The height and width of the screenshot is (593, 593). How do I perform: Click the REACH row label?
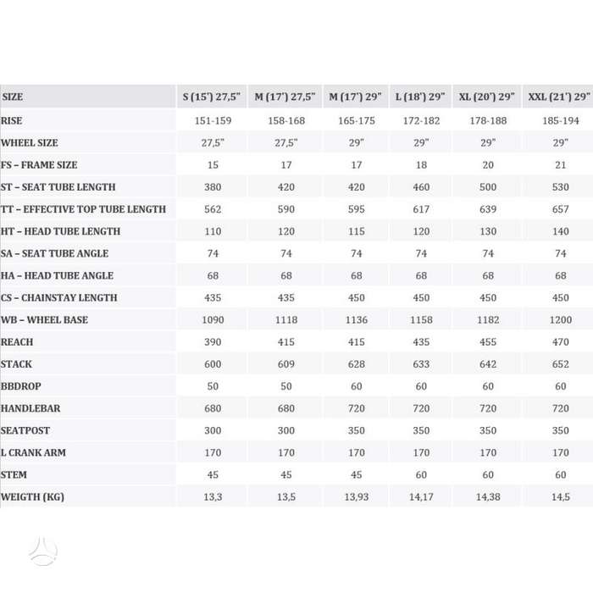pos(17,342)
